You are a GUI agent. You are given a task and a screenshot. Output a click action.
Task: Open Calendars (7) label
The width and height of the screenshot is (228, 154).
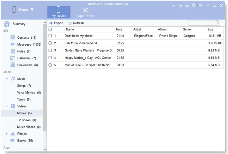[27, 58]
